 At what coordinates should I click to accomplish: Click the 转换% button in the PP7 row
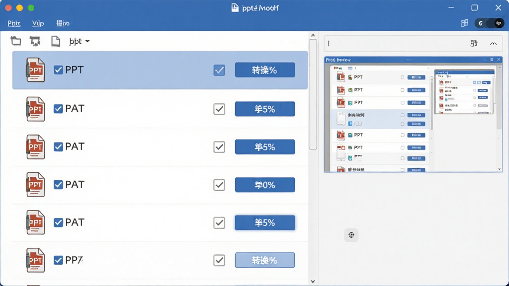[x=265, y=260]
